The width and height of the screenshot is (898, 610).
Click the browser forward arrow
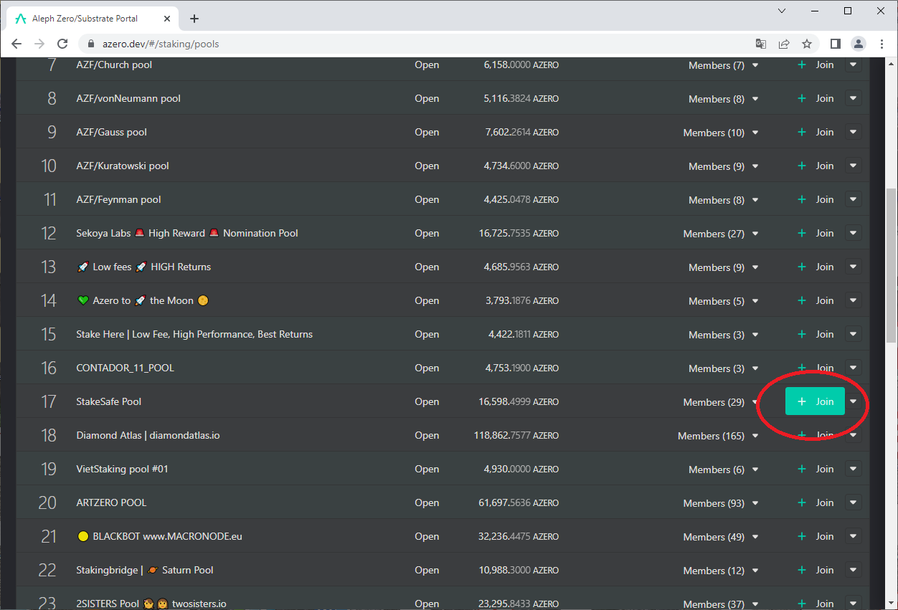coord(39,44)
